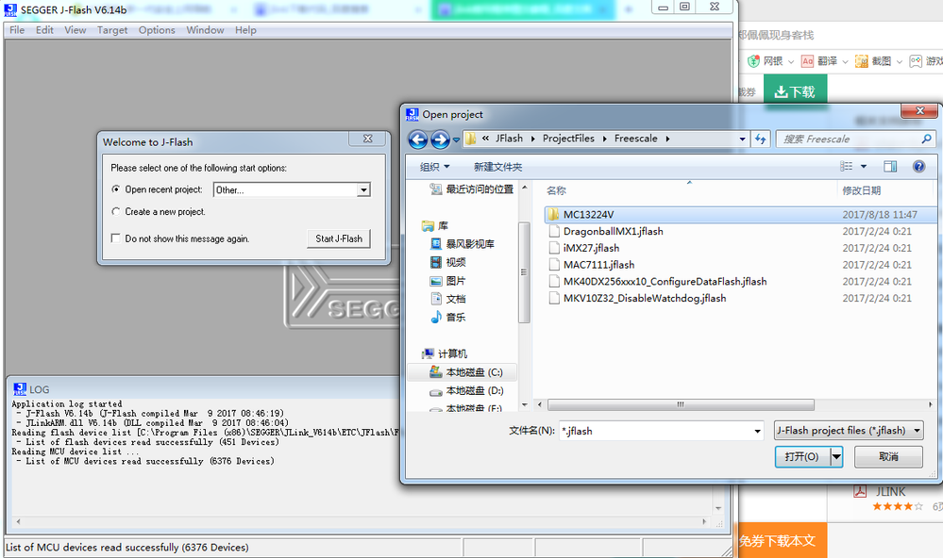Screen dimensions: 943x558
Task: Sort files by 修改日期 column header
Action: [x=862, y=190]
